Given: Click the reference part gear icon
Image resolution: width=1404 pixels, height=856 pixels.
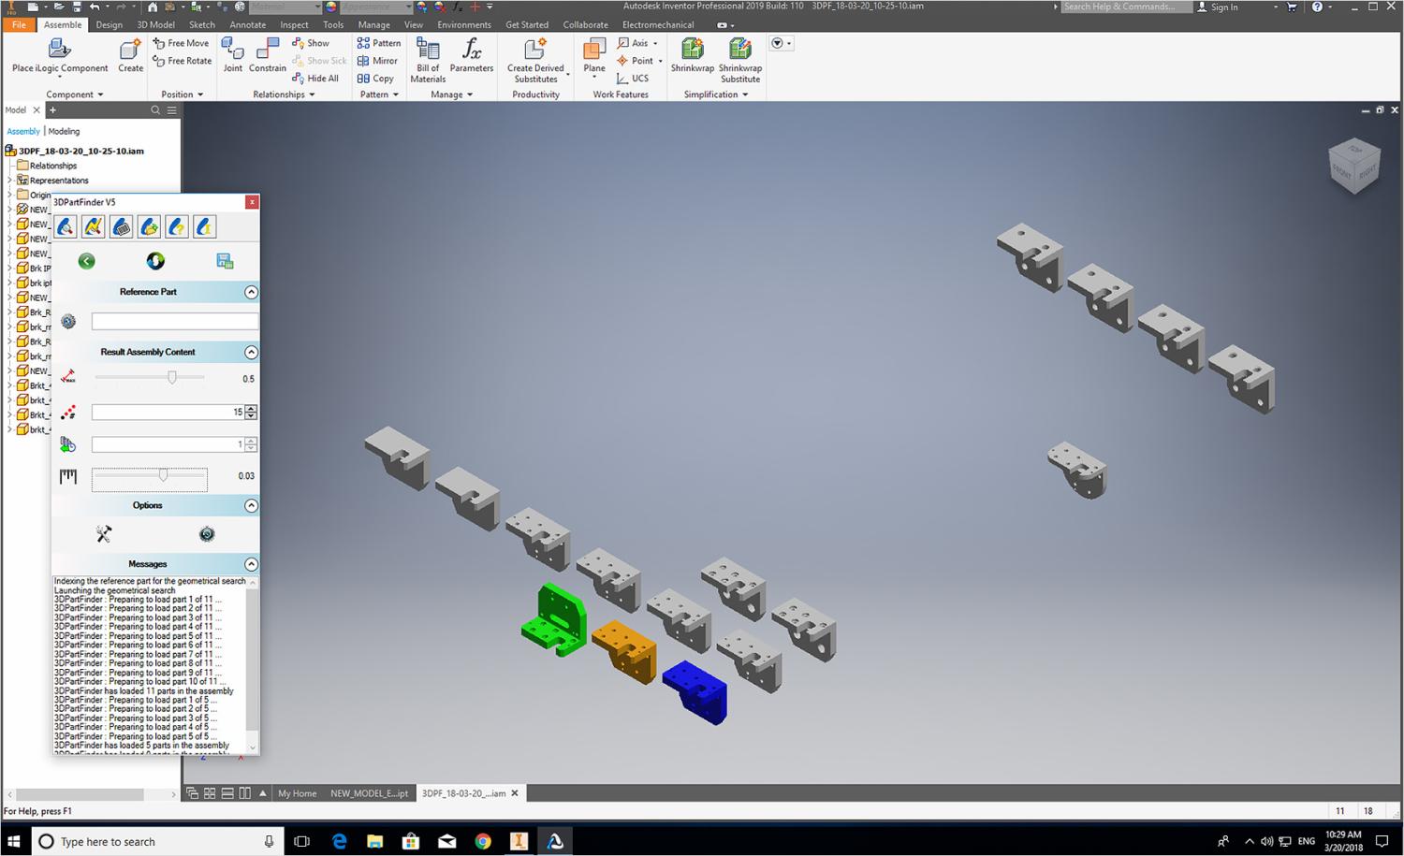Looking at the screenshot, I should pyautogui.click(x=68, y=322).
